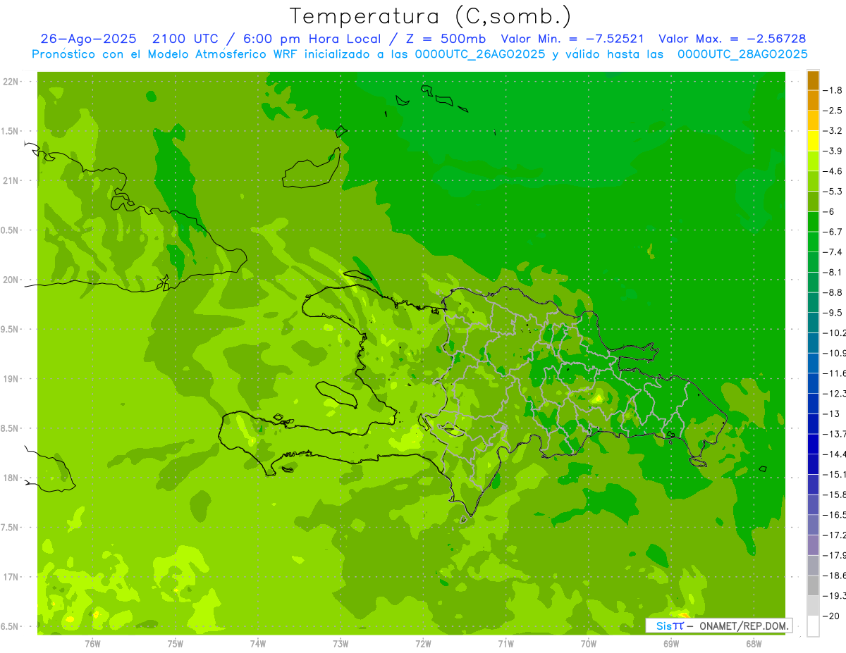Image resolution: width=846 pixels, height=653 pixels.
Task: Select the colorbar swatch between -4.6 and -5.3
Action: pyautogui.click(x=813, y=182)
